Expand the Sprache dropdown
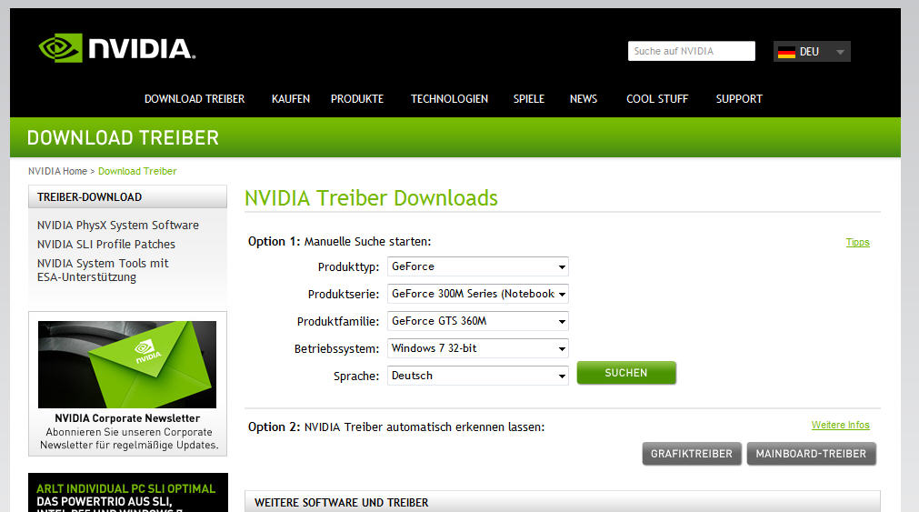Screen dimensions: 919x512 click(477, 376)
